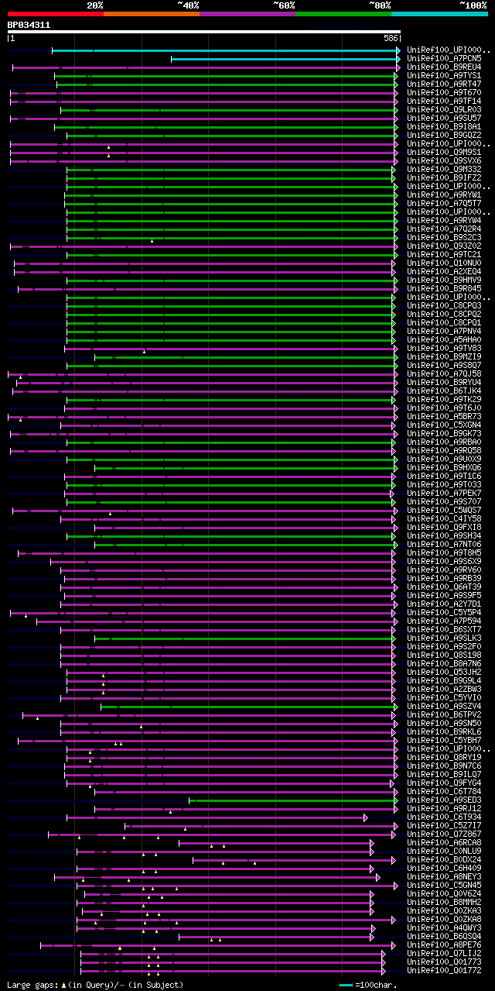Click the Large gaps legend text

tap(96, 985)
